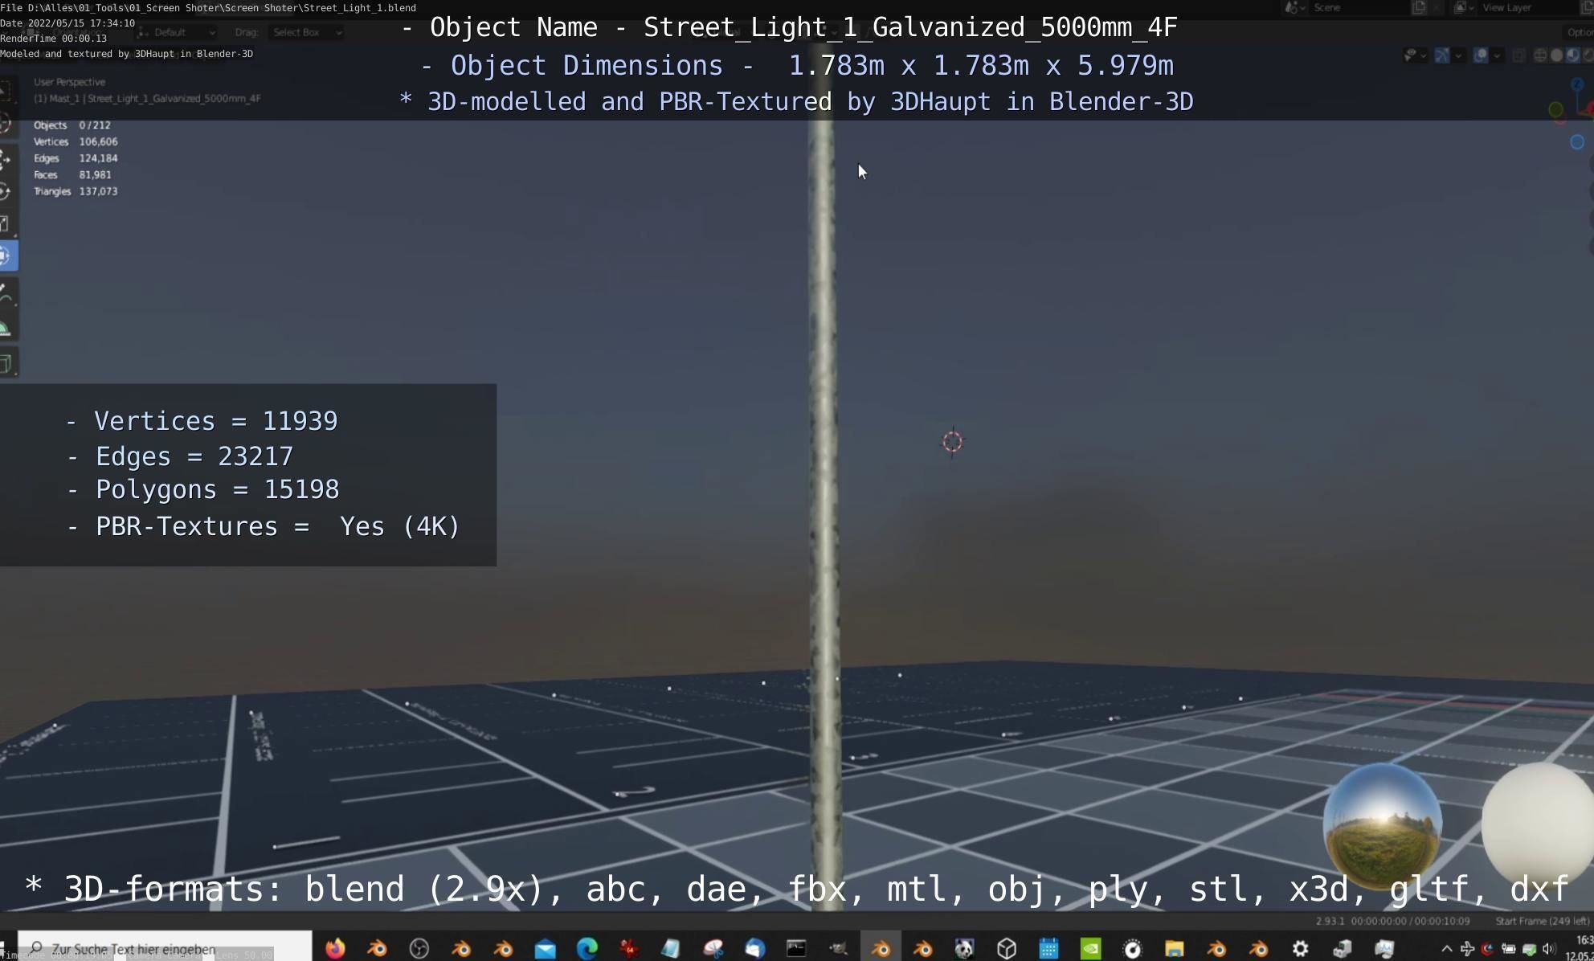Screen dimensions: 1594x961
Task: Expand the system tray hidden icons chevron
Action: click(1447, 949)
